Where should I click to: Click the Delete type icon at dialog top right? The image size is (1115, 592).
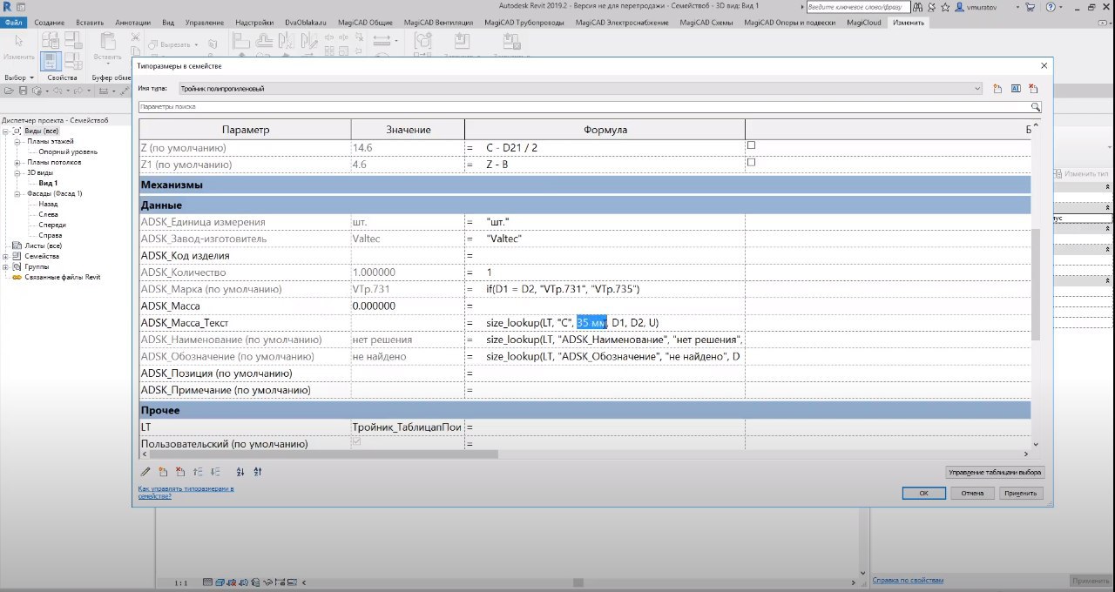point(1034,89)
